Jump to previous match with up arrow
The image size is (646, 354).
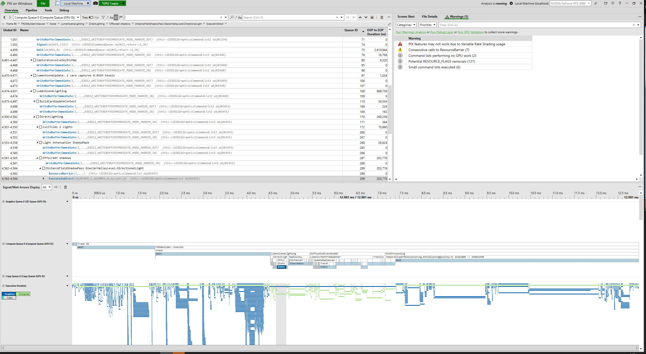pyautogui.click(x=360, y=17)
